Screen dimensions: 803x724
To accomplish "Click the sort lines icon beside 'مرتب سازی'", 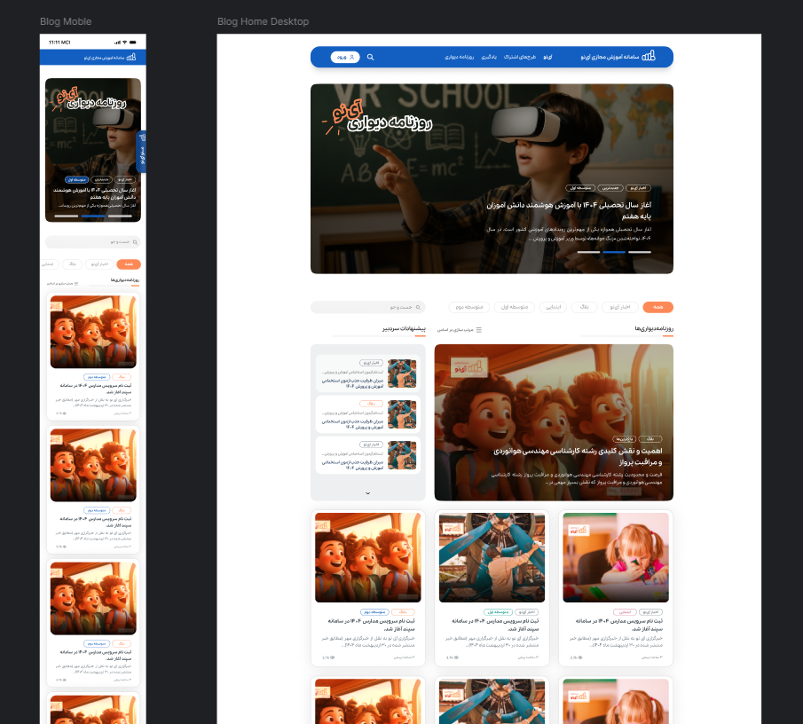I will pos(479,330).
